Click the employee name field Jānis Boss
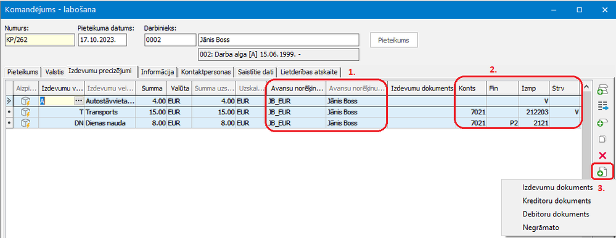616x238 pixels. pos(279,40)
